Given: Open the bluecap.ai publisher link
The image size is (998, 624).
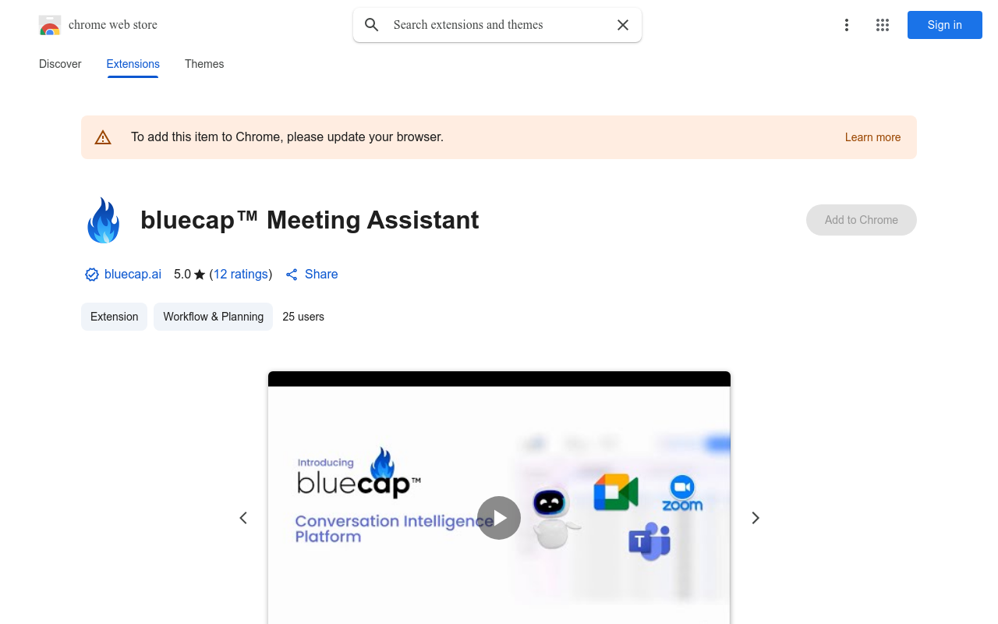Looking at the screenshot, I should click(x=133, y=275).
